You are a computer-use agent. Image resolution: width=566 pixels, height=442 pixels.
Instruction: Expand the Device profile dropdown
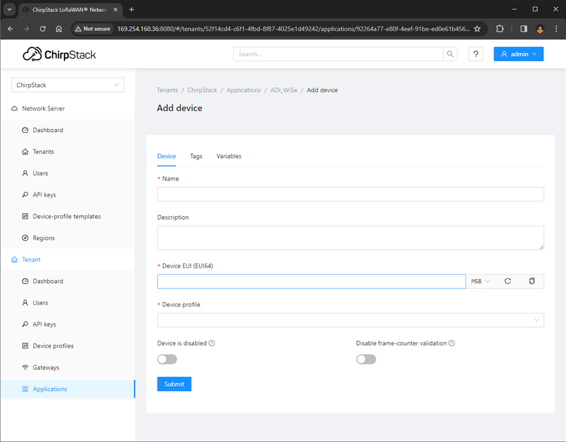tap(350, 320)
